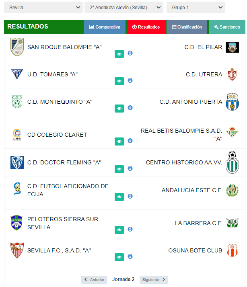
Task: Switch to the Clasificación tab
Action: pyautogui.click(x=187, y=27)
